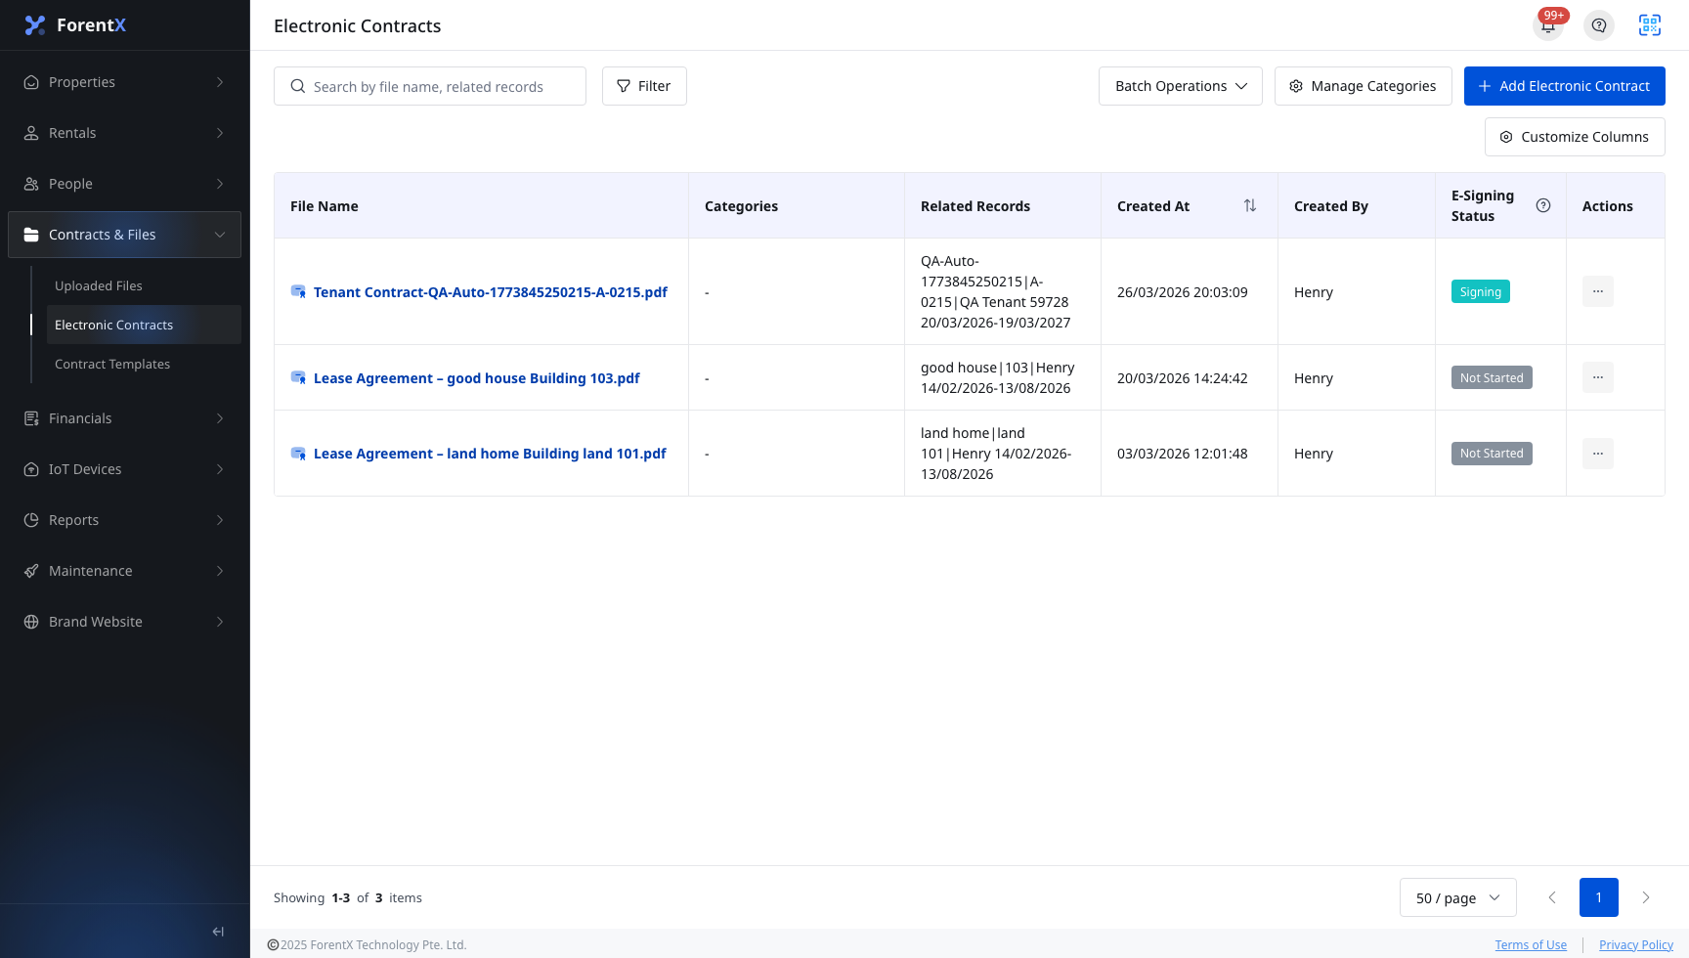Screen dimensions: 1689x958
Task: Click Not Started badge in land home row
Action: tap(1492, 454)
